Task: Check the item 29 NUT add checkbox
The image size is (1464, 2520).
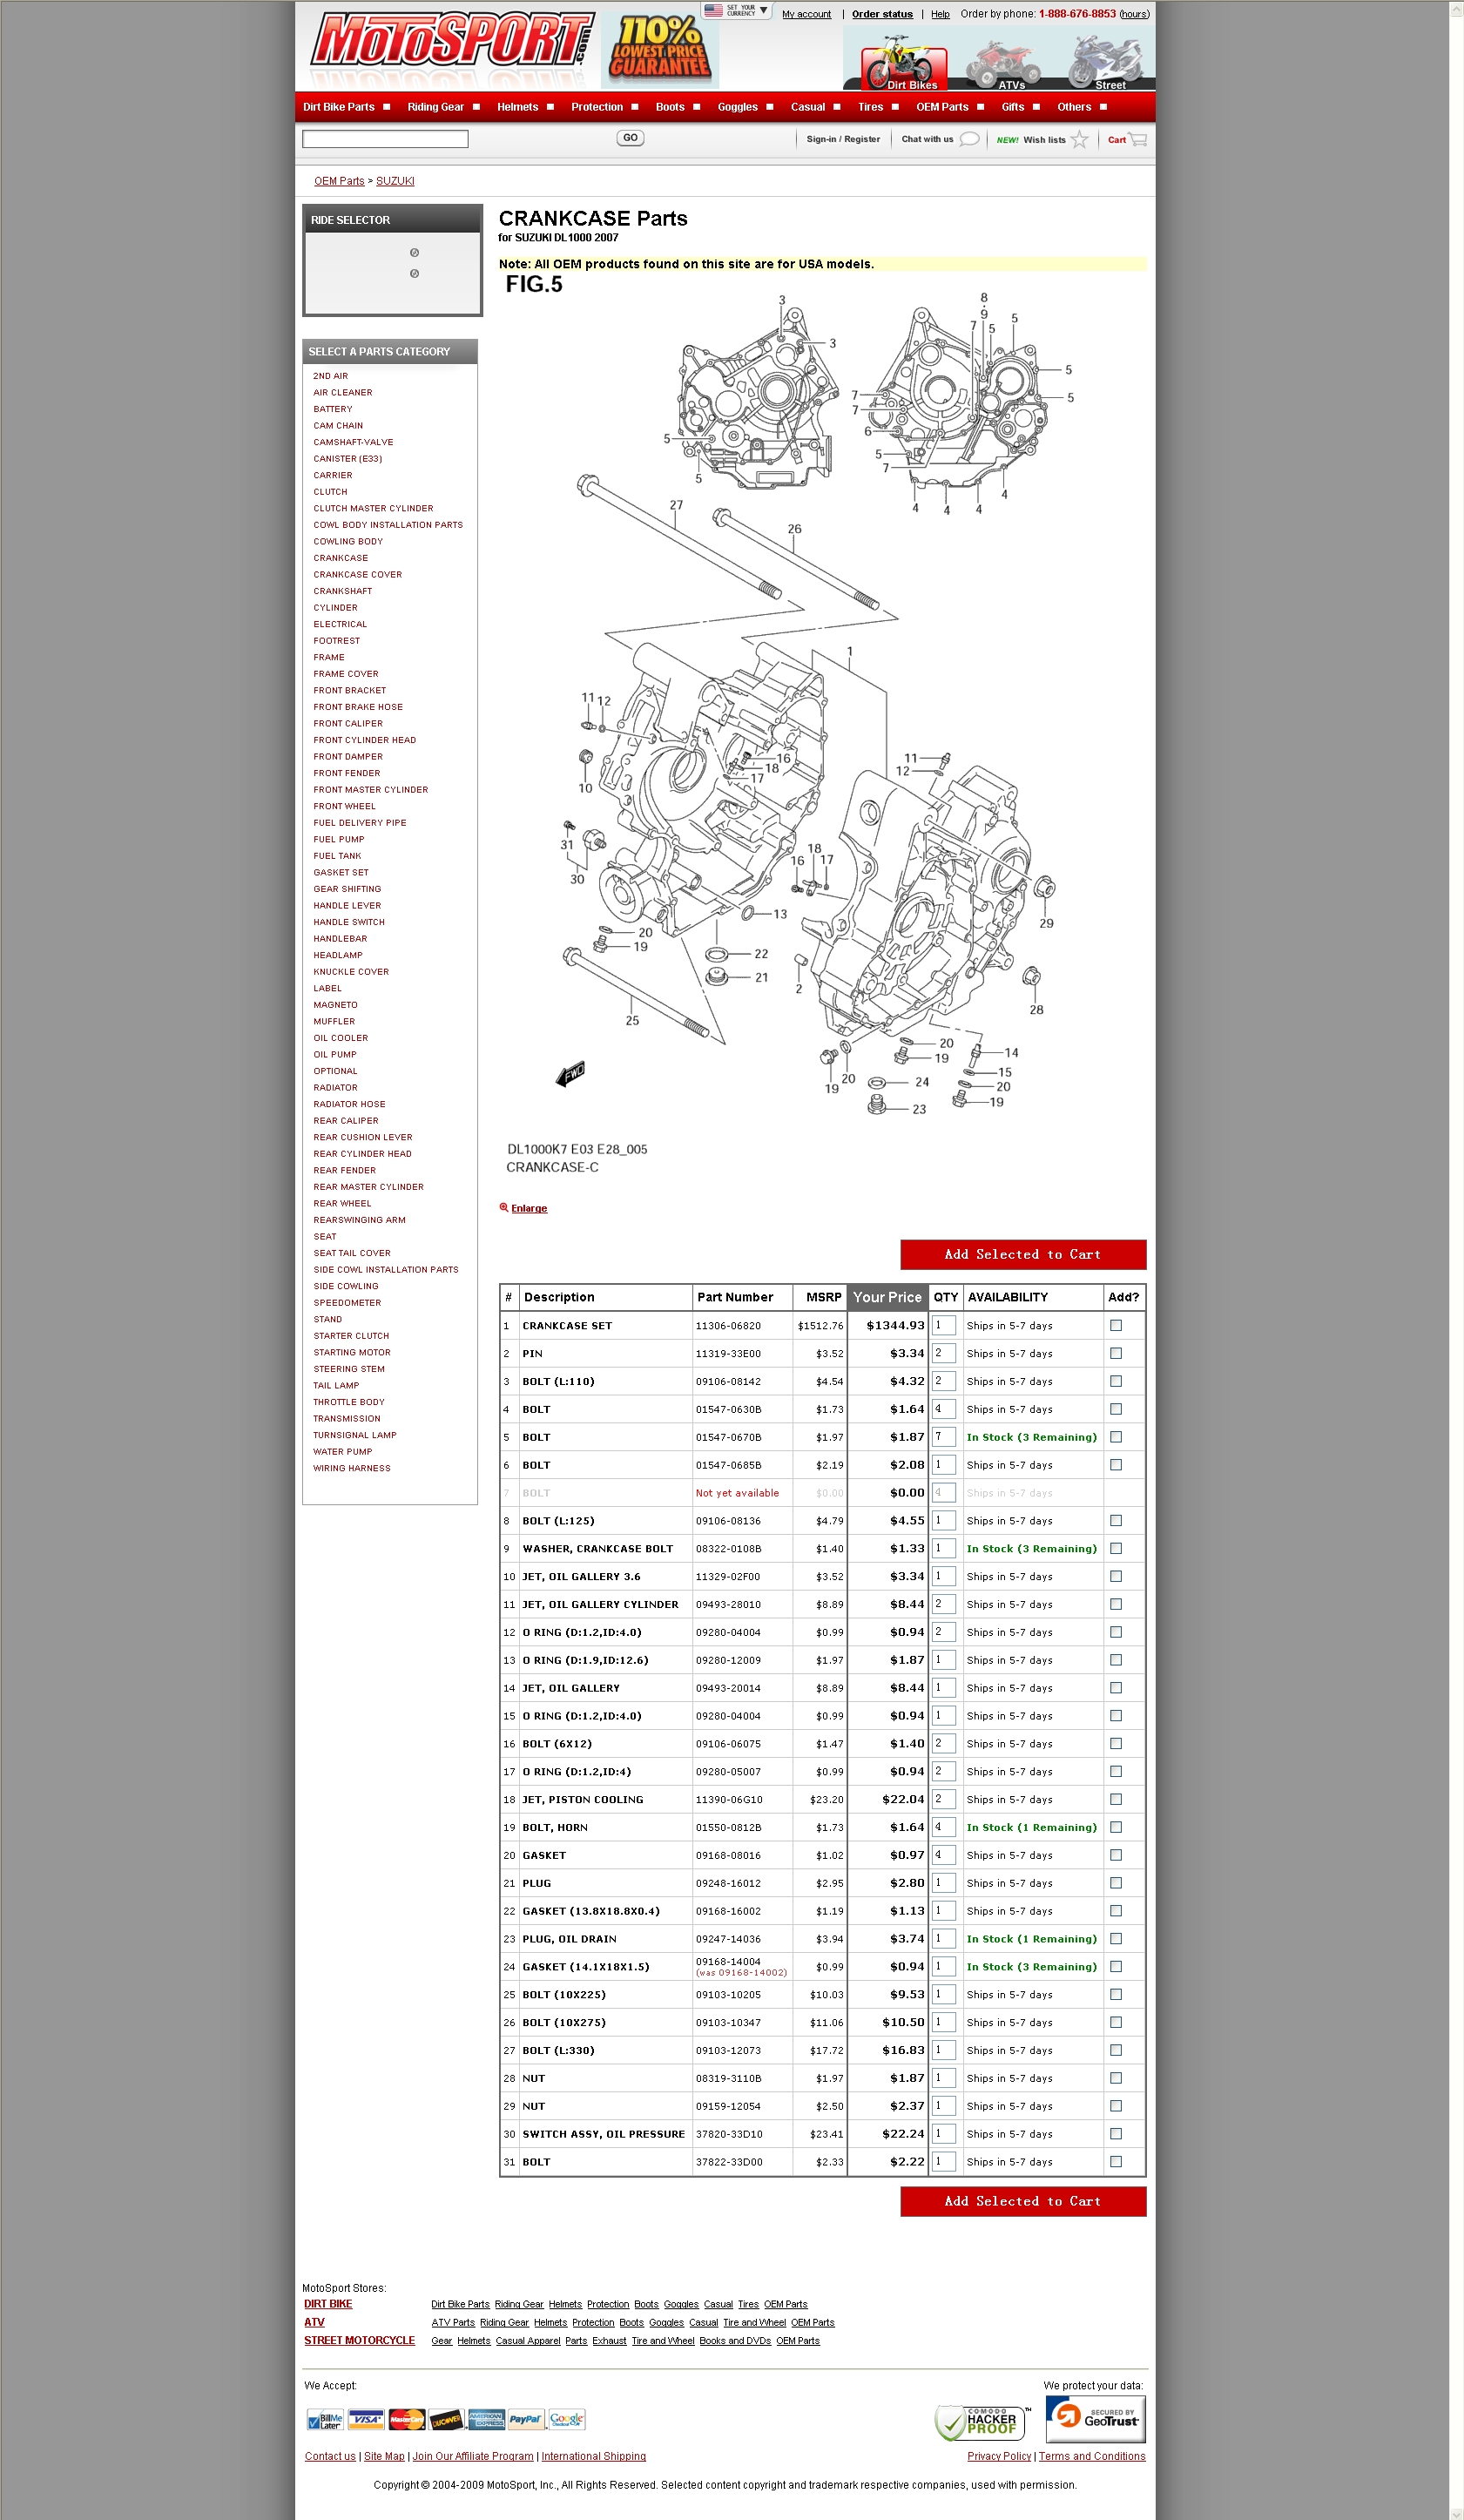Action: tap(1116, 2105)
